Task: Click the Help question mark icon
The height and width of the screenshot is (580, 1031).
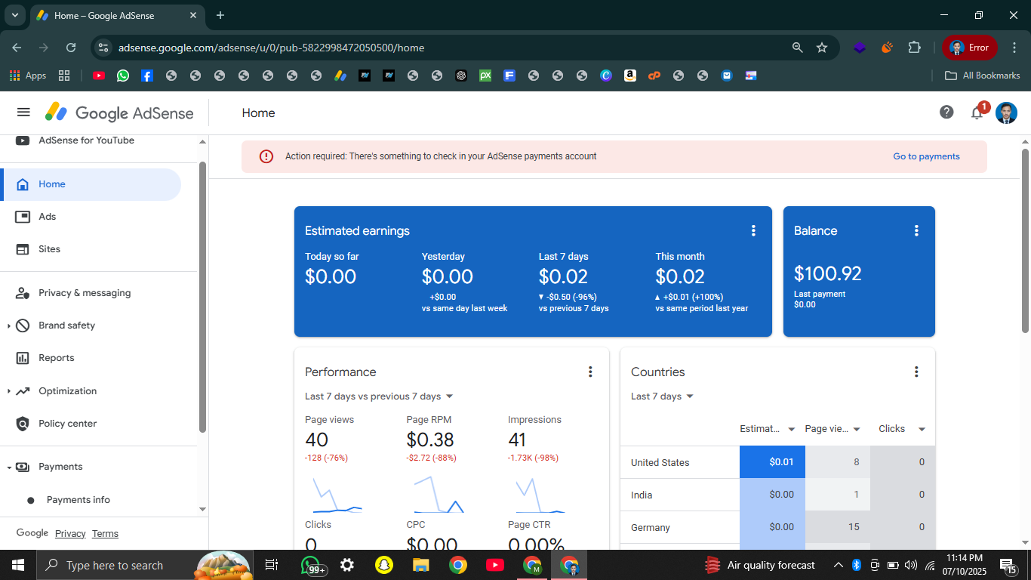Action: point(946,113)
